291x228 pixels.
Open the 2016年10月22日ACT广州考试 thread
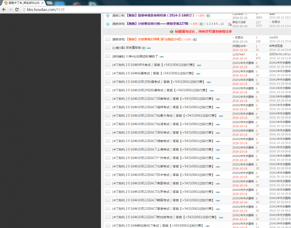pyautogui.click(x=169, y=158)
